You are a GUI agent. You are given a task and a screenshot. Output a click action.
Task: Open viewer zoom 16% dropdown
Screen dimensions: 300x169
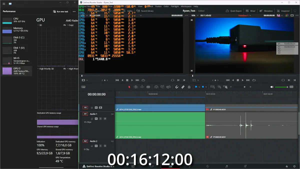tap(198, 16)
